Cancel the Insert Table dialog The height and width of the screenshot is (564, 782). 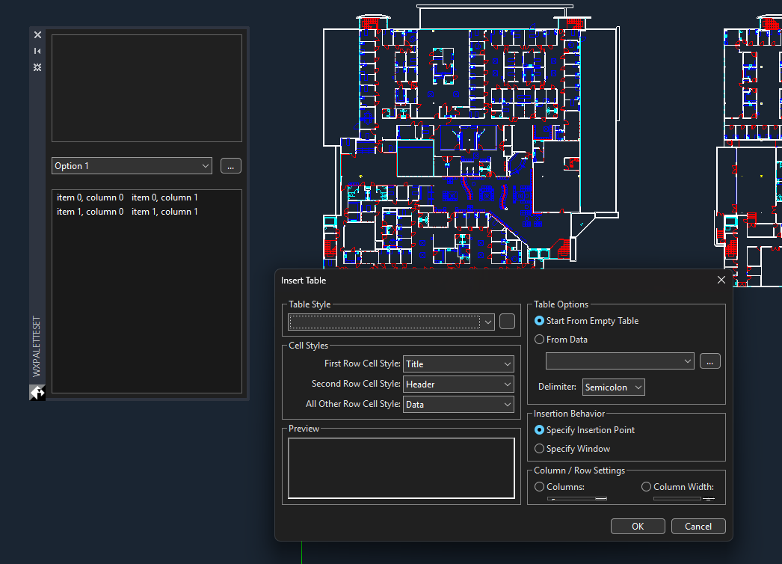click(698, 526)
